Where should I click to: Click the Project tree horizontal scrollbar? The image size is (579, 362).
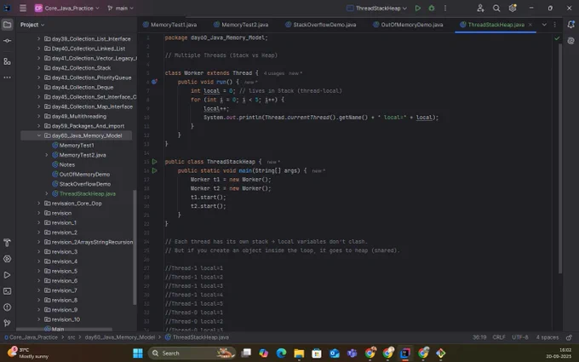click(64, 329)
